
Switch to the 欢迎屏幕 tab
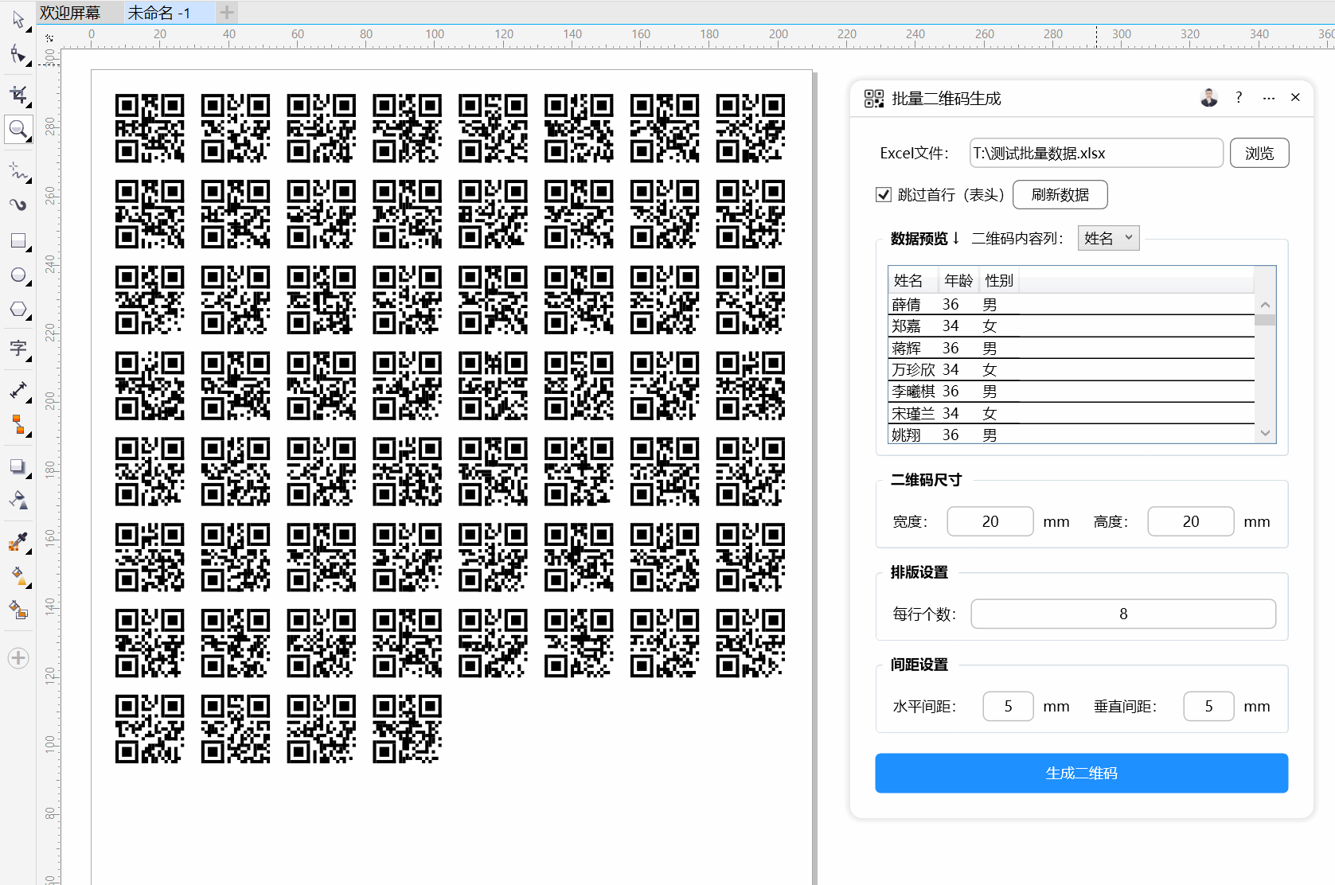coord(71,13)
